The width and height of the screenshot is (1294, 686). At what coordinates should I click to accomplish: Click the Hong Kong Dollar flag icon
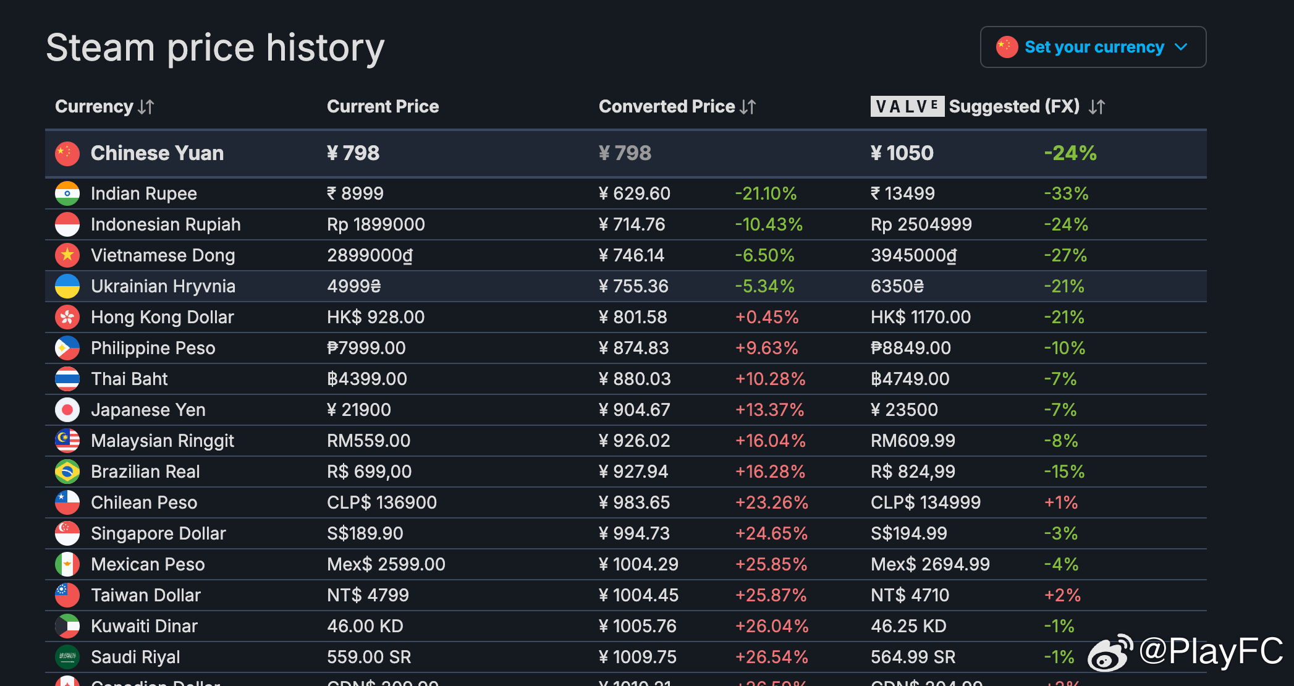tap(67, 317)
